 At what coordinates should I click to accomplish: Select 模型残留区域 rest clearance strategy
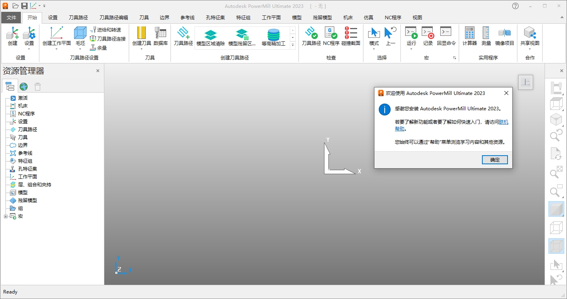pos(242,38)
